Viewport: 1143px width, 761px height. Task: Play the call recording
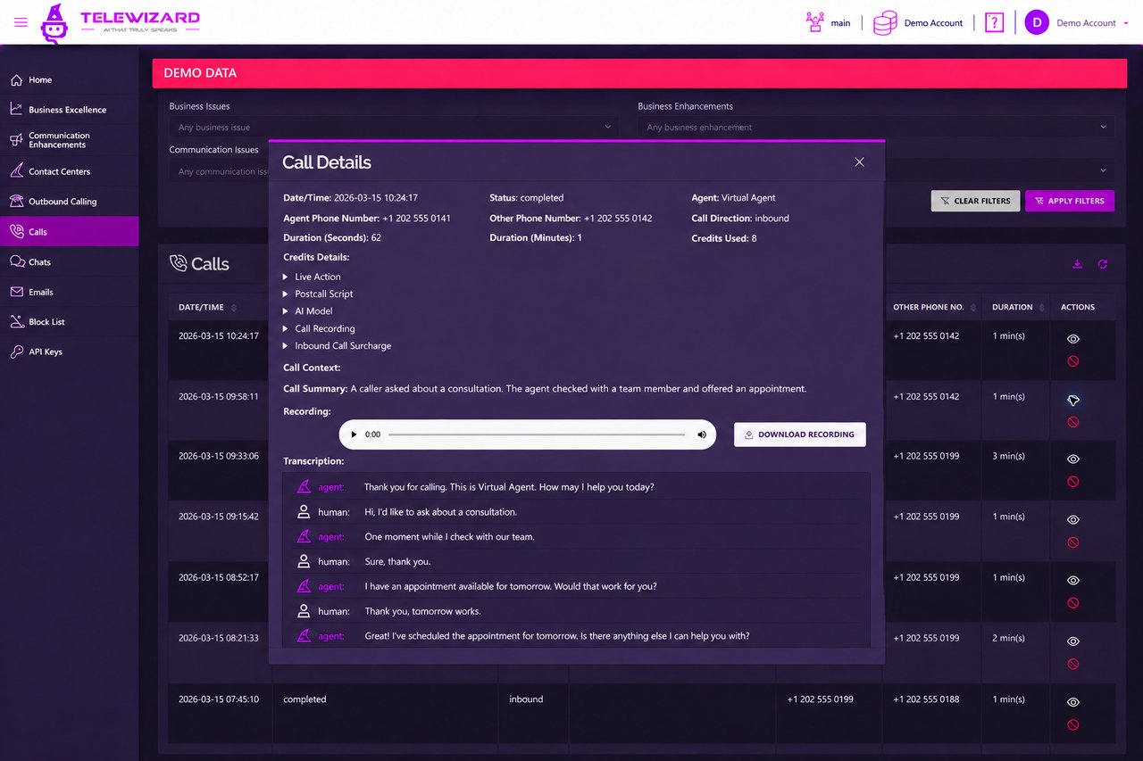[x=354, y=434]
